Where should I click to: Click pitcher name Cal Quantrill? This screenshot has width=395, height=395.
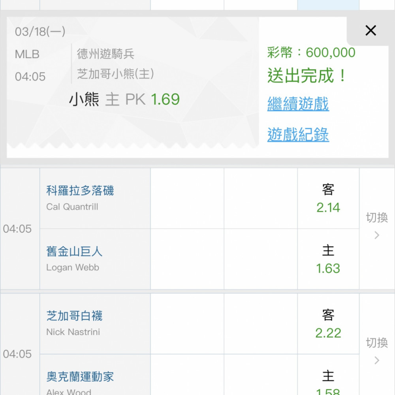(72, 207)
